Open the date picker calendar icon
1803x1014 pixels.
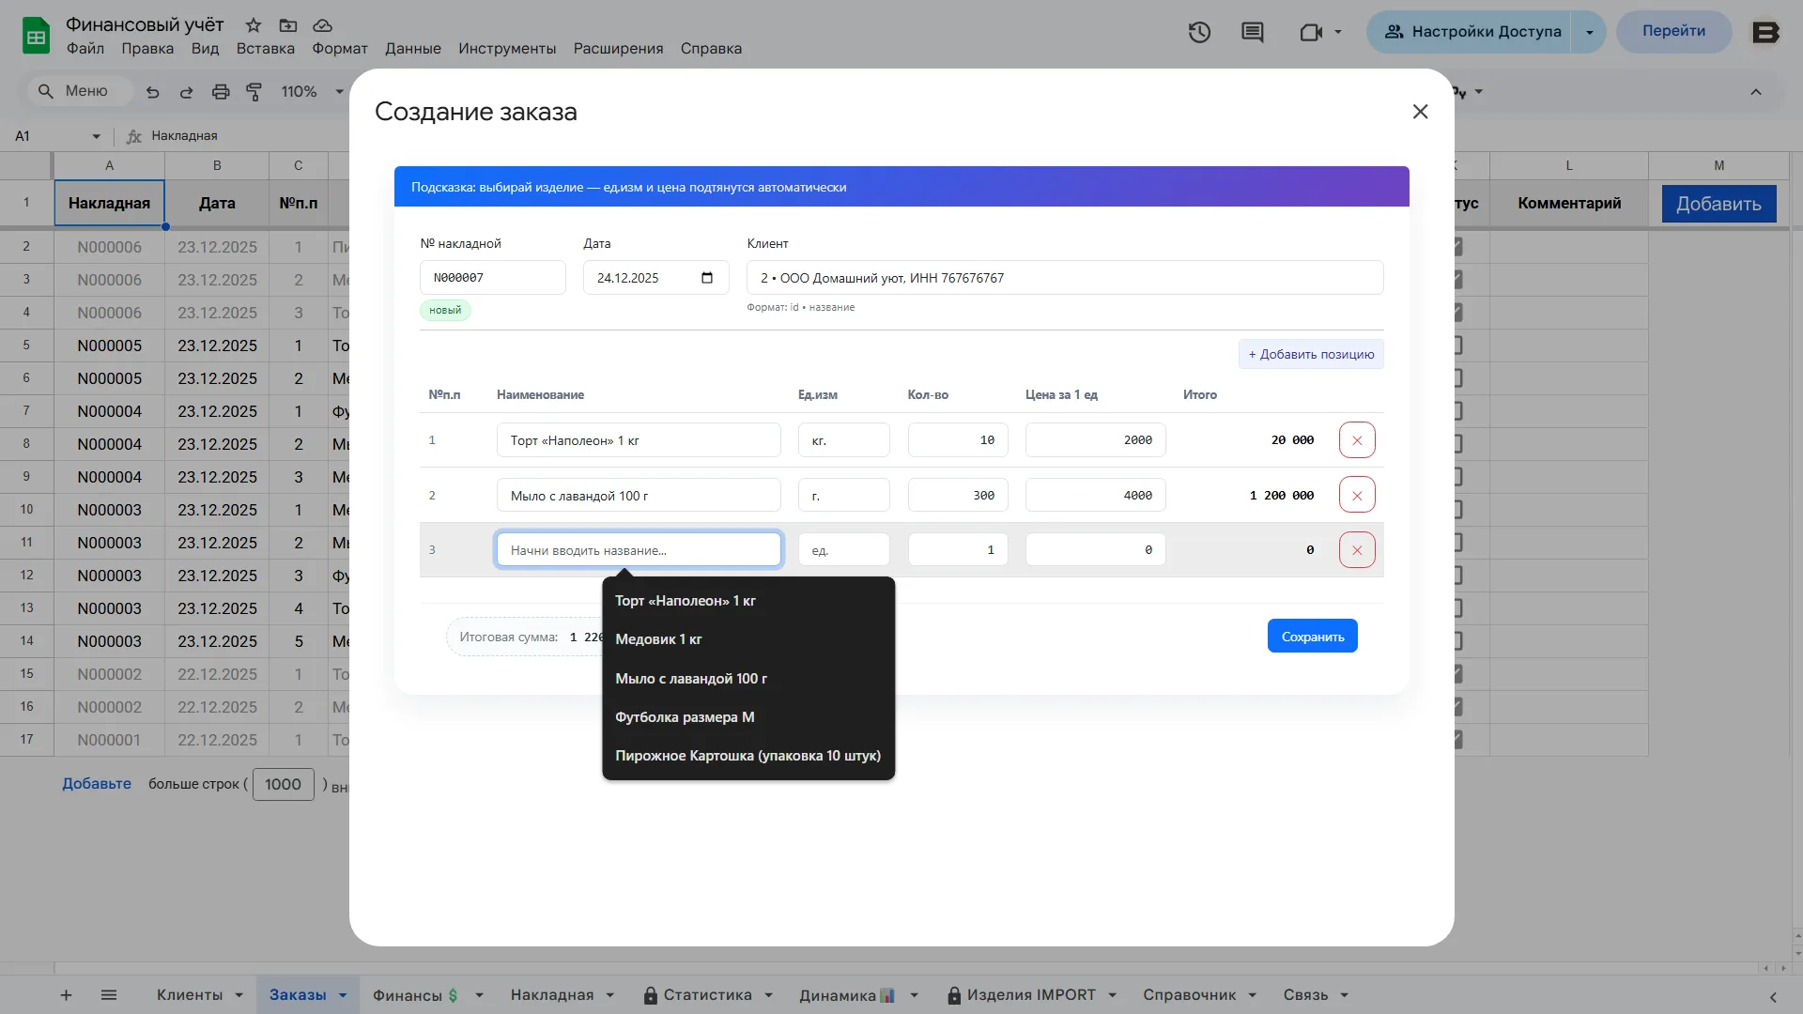[707, 278]
